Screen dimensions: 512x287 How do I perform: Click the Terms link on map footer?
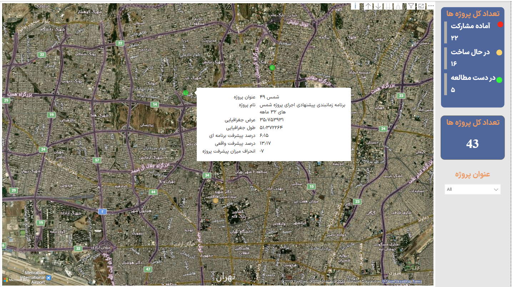coord(417,281)
